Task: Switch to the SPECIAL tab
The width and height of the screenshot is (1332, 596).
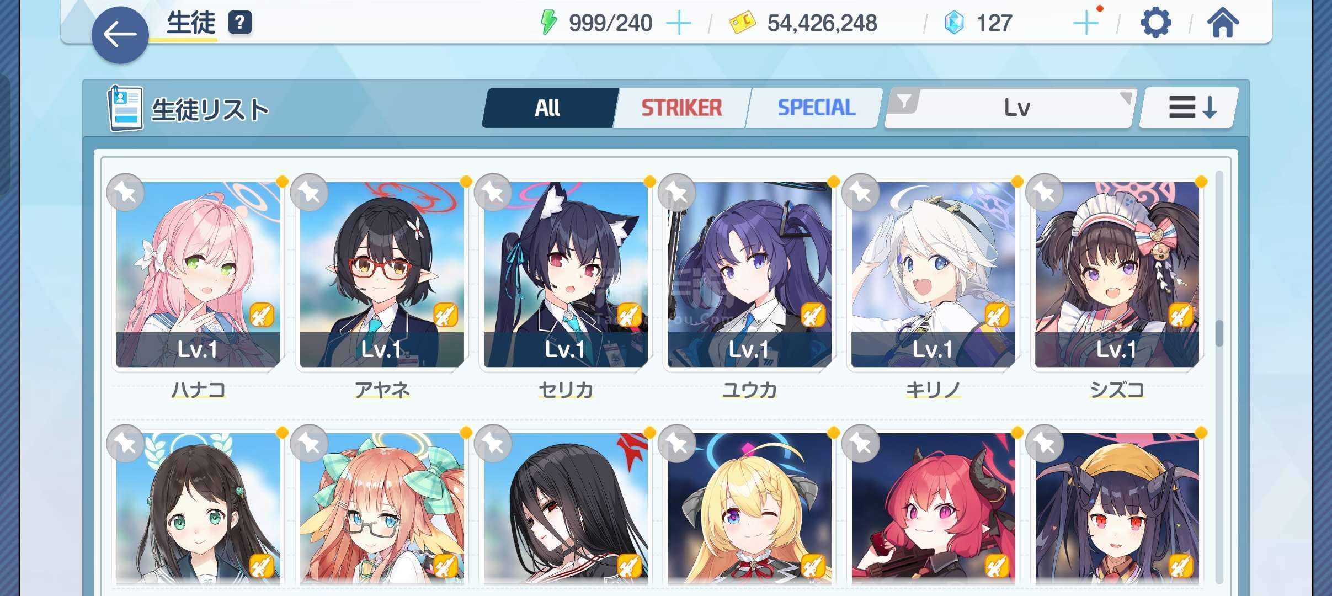Action: pos(816,108)
